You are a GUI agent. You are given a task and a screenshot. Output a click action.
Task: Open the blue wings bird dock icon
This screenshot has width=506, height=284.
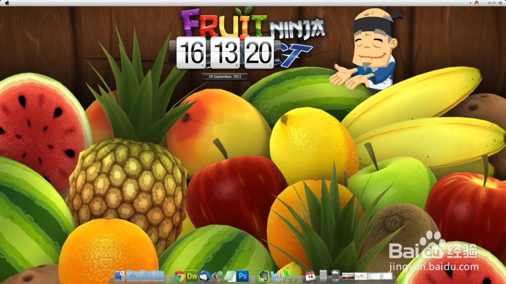pyautogui.click(x=276, y=276)
